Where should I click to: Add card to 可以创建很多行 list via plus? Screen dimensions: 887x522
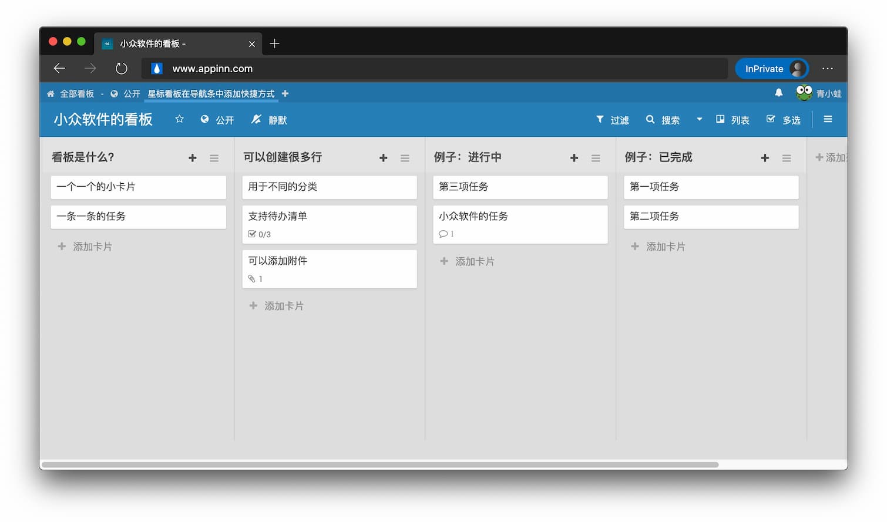point(384,158)
